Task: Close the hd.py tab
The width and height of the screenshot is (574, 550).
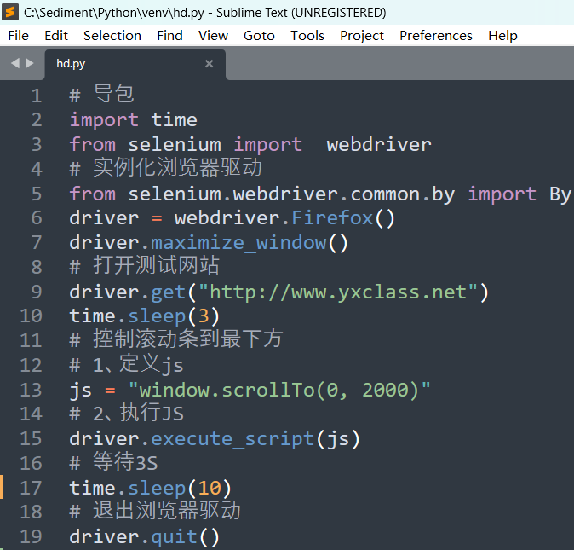Action: [x=209, y=64]
